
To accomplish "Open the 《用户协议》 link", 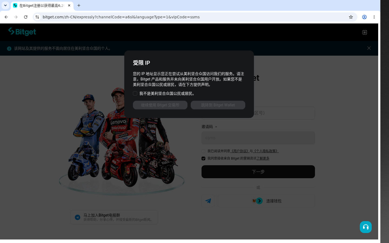I will pos(240,151).
